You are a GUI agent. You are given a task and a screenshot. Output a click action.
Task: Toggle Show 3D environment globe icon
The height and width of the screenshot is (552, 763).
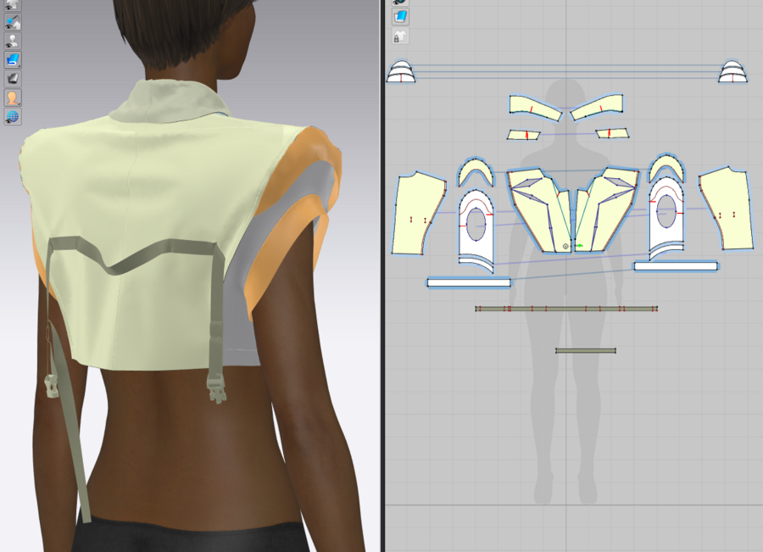[x=13, y=117]
